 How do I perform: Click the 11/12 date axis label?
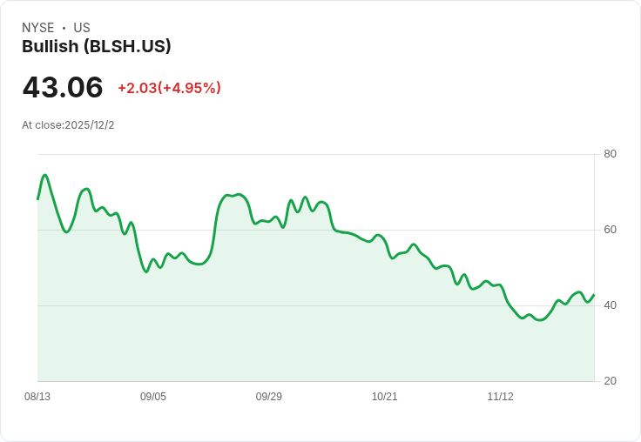pos(500,397)
